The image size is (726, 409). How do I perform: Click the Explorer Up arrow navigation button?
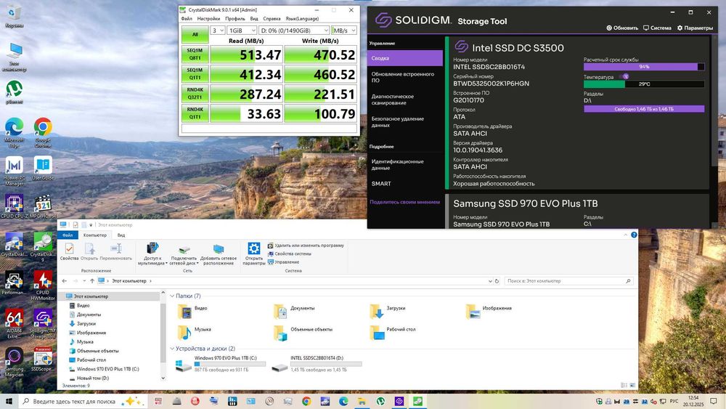coord(92,280)
